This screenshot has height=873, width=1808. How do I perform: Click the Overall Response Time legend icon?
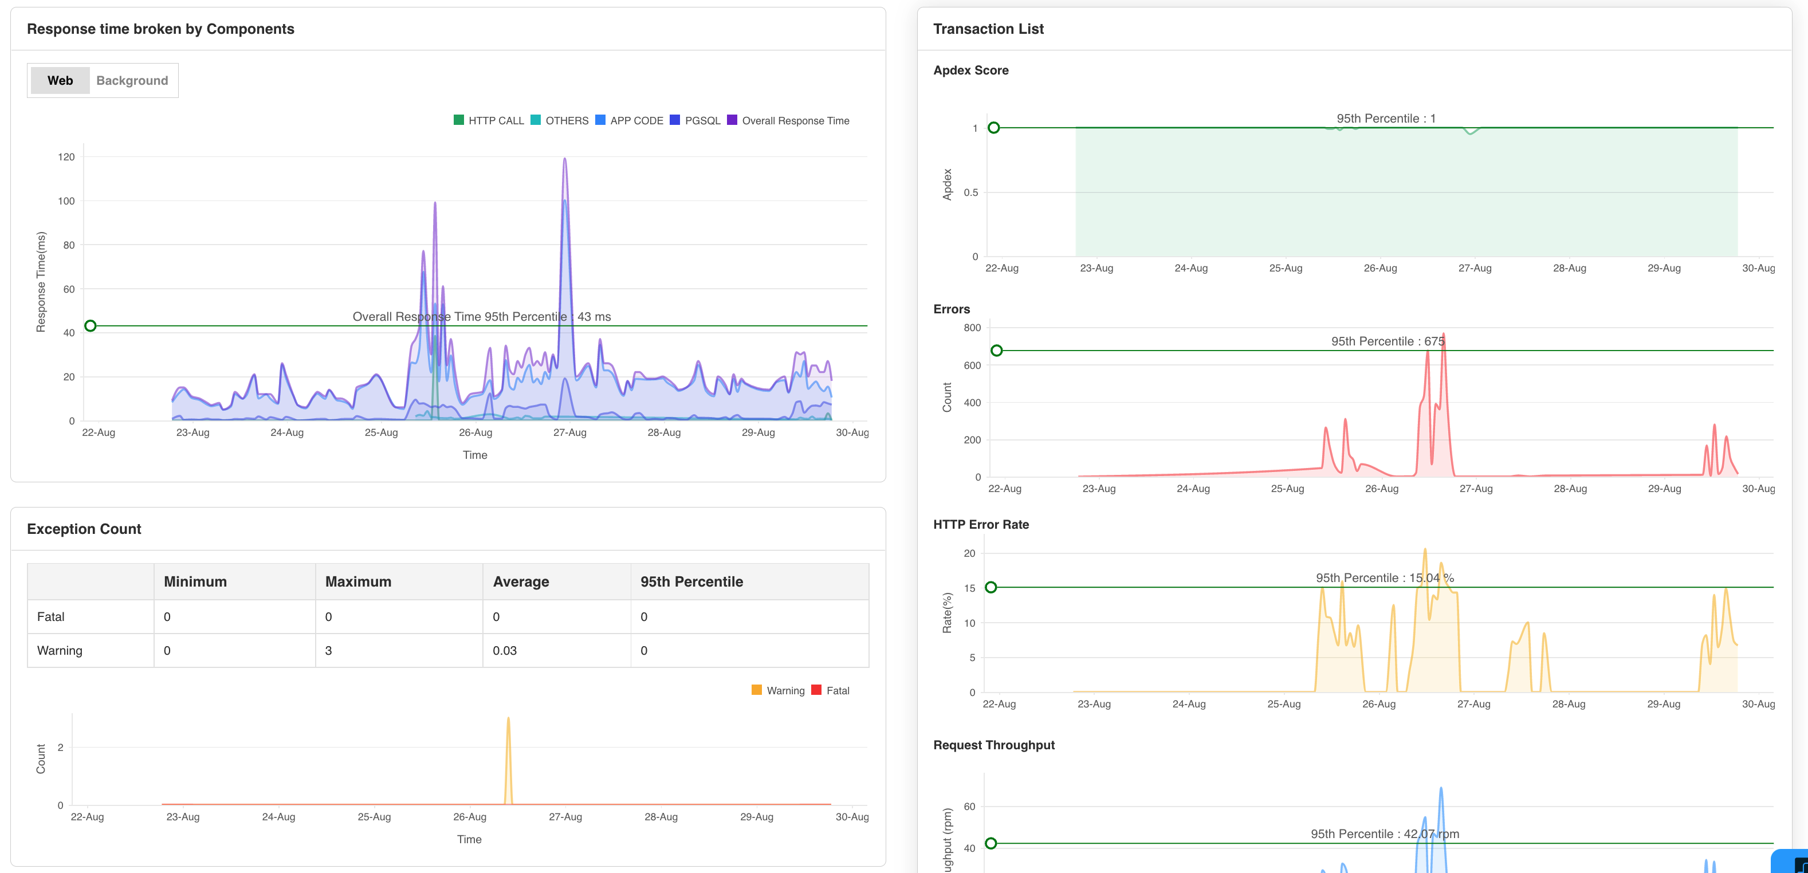pyautogui.click(x=733, y=120)
